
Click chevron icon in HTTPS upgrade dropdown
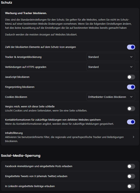(131, 67)
